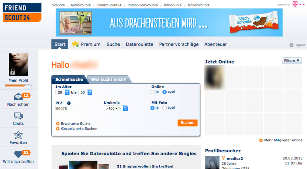The image size is (307, 169).
Task: Open the FinanceScout24 link
Action: (109, 5)
